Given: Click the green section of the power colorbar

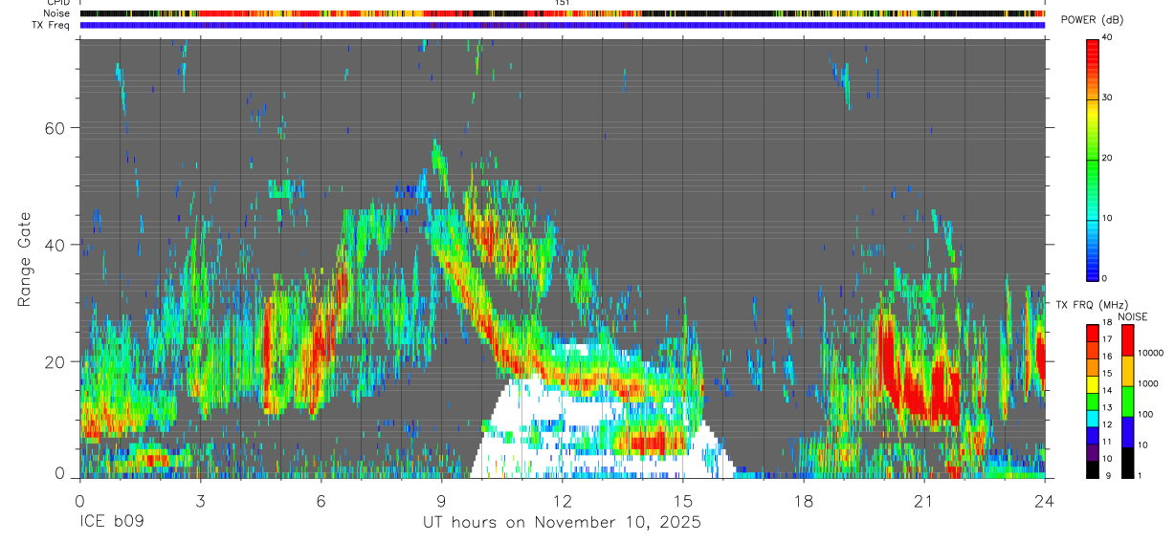Looking at the screenshot, I should (x=1092, y=167).
